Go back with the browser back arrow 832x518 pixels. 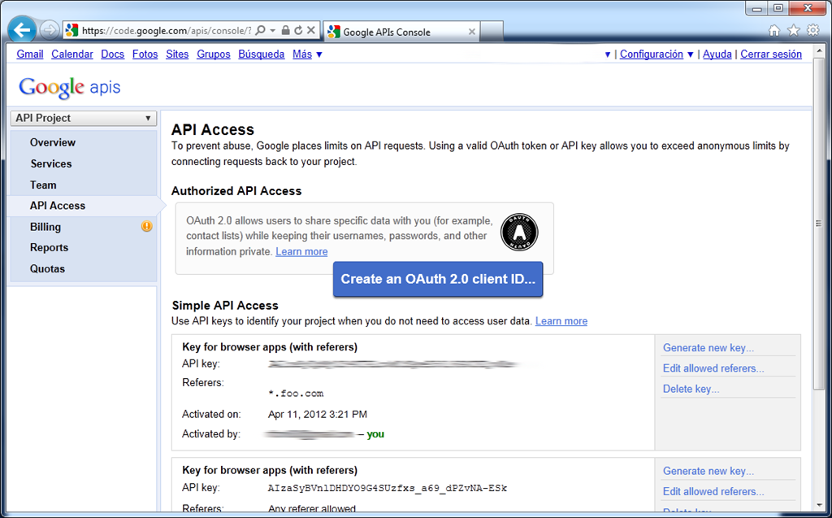click(x=22, y=30)
